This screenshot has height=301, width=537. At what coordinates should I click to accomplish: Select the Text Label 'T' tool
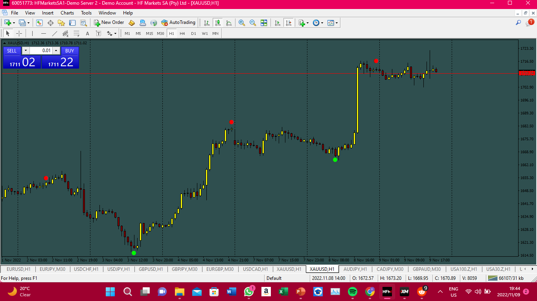coord(98,33)
